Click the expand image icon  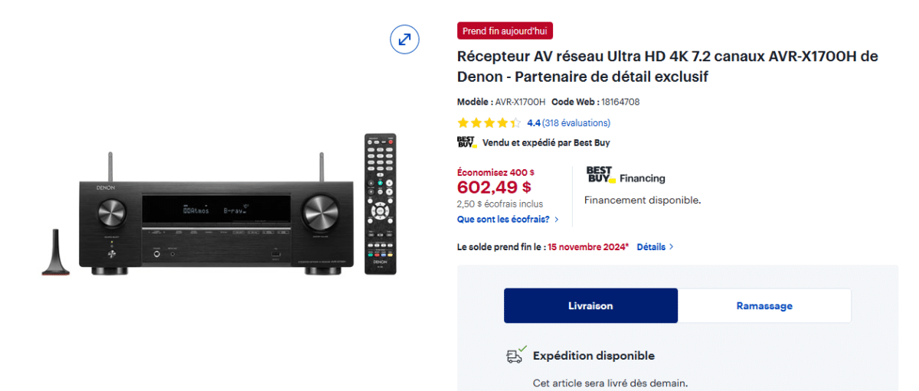tap(404, 39)
